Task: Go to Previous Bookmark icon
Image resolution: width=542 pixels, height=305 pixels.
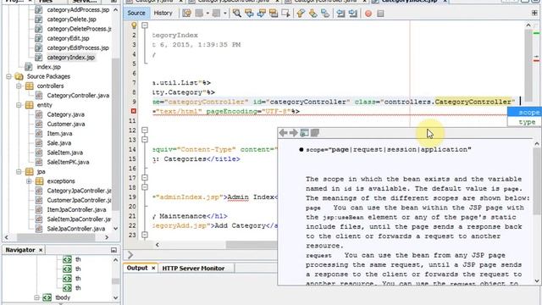Action: pyautogui.click(x=301, y=14)
